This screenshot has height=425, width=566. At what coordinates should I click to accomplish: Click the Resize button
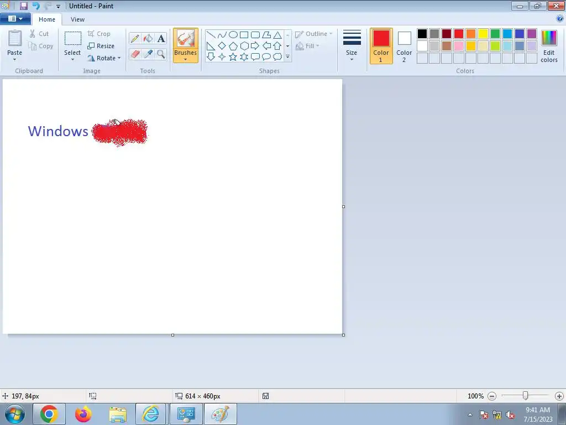[x=101, y=46]
